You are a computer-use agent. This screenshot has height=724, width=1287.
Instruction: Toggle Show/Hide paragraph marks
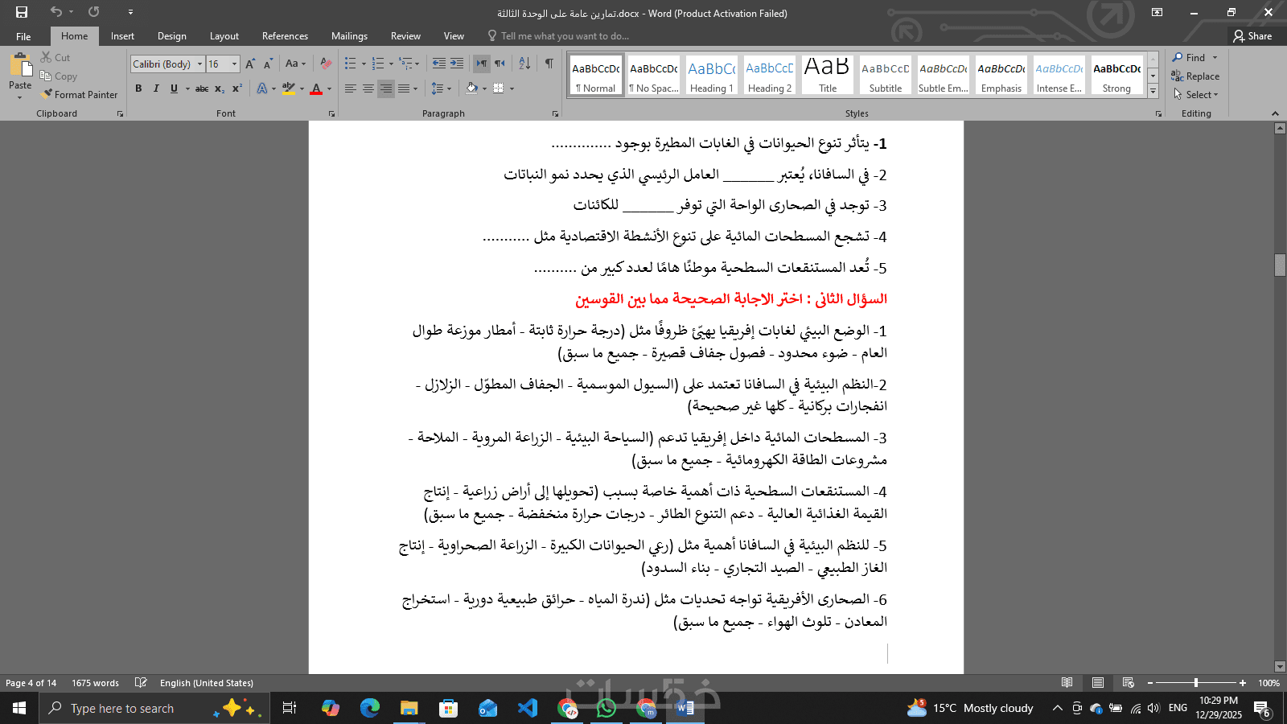549,64
